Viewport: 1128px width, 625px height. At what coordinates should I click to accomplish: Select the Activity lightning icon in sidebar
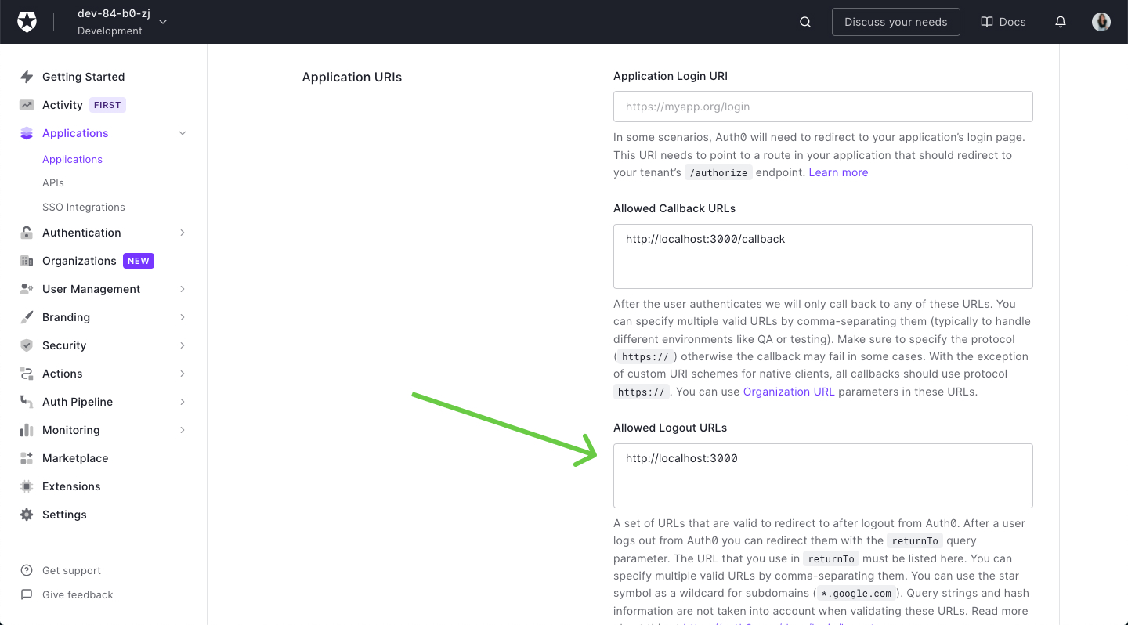click(x=26, y=104)
